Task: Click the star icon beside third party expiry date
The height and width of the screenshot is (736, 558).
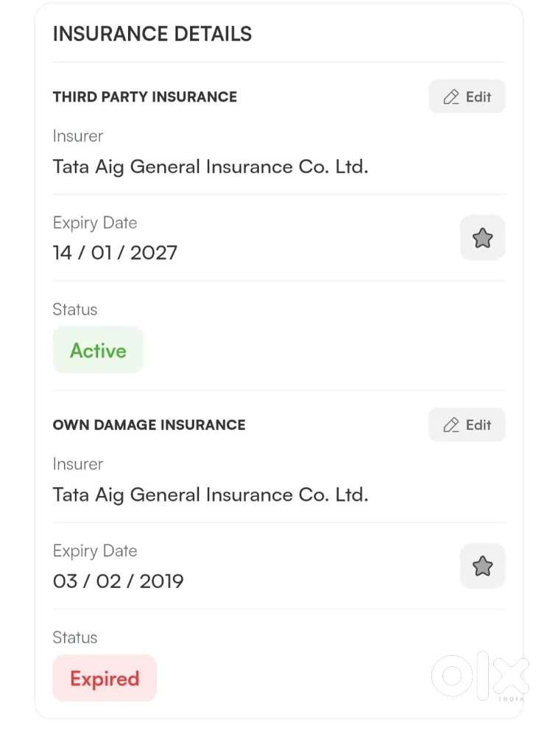Action: pos(482,238)
